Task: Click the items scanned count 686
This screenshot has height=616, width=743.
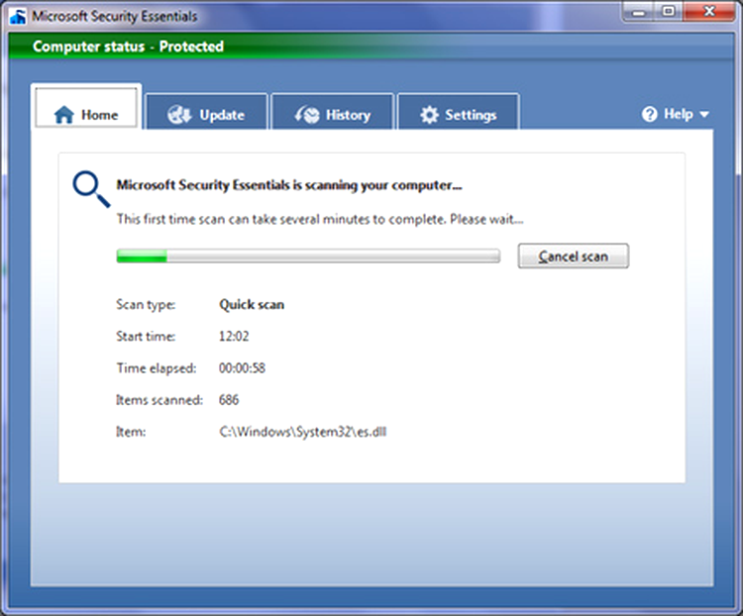Action: pyautogui.click(x=229, y=399)
